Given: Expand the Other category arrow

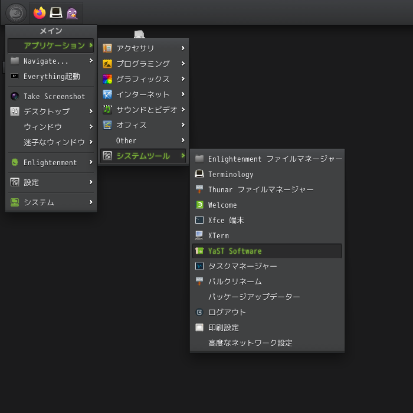Looking at the screenshot, I should 183,140.
